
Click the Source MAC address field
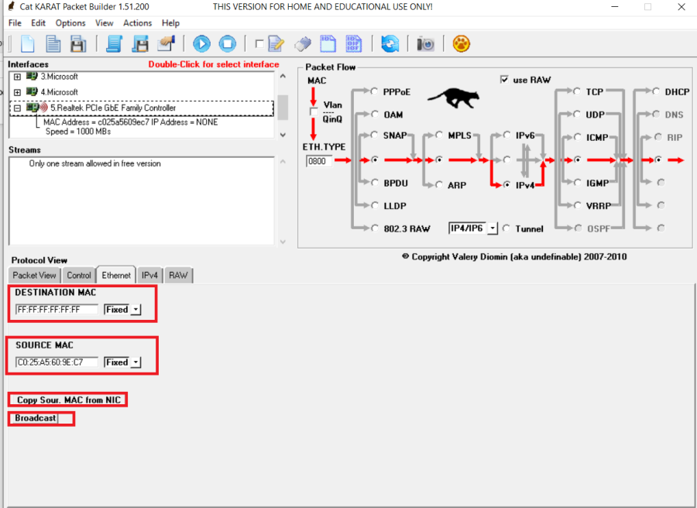pos(57,362)
